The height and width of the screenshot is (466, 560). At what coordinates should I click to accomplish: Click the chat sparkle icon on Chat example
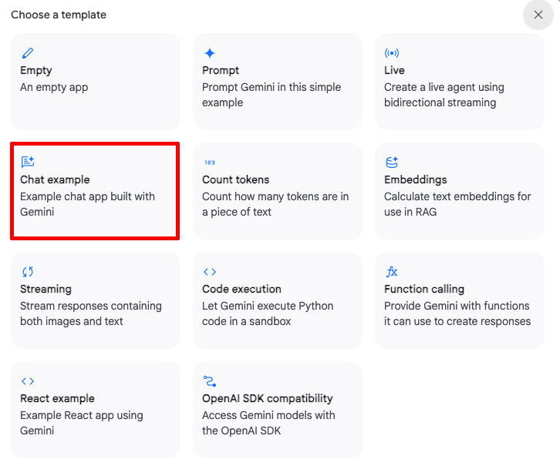(28, 162)
